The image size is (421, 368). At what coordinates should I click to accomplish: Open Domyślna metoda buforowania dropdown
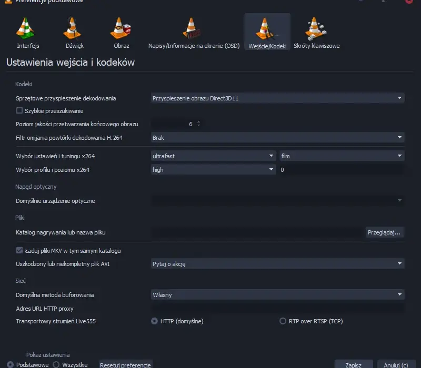pyautogui.click(x=278, y=295)
